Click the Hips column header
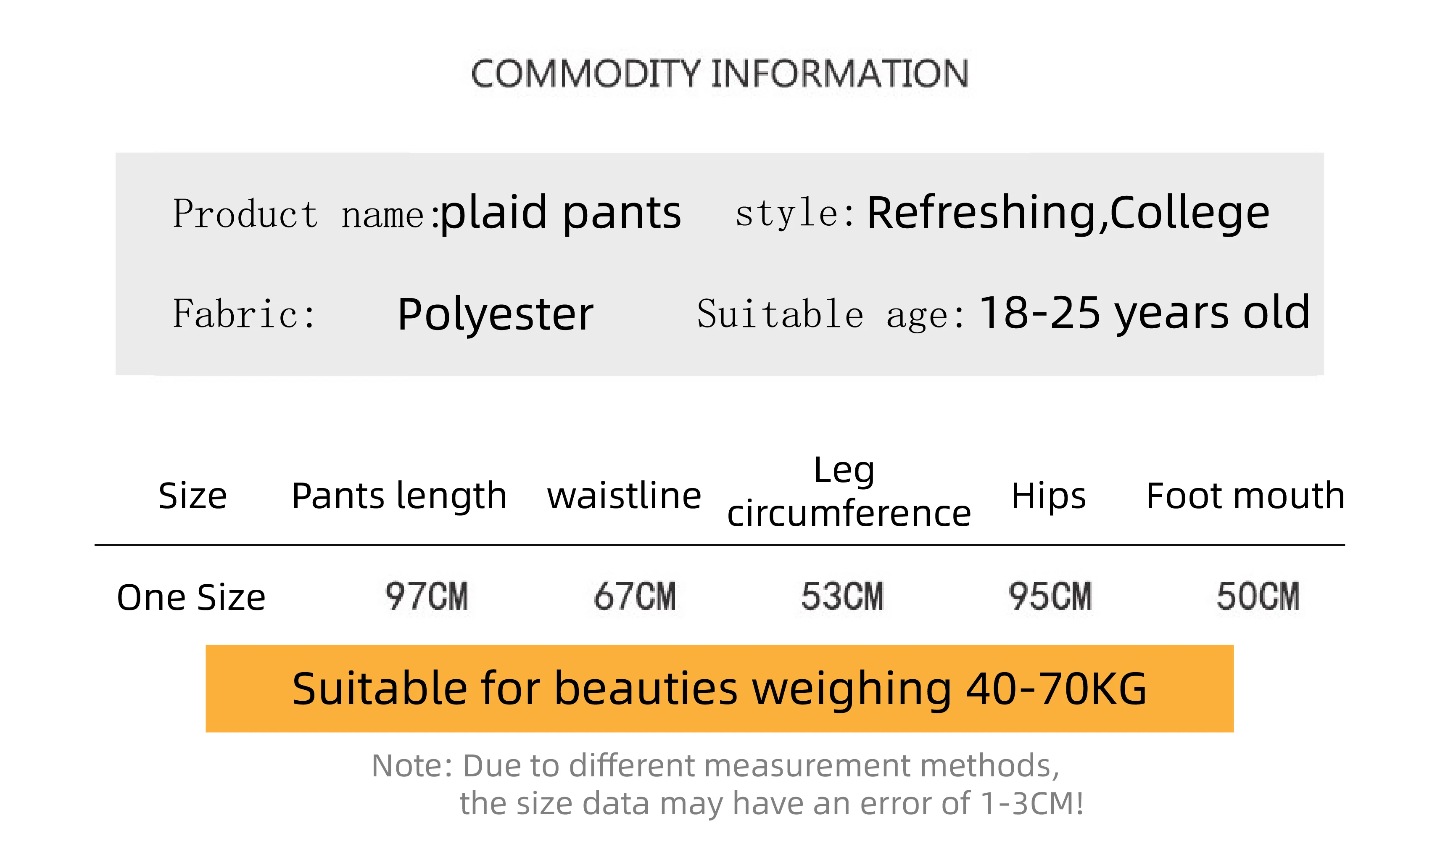Screen dimensions: 1440x868 tap(1048, 497)
